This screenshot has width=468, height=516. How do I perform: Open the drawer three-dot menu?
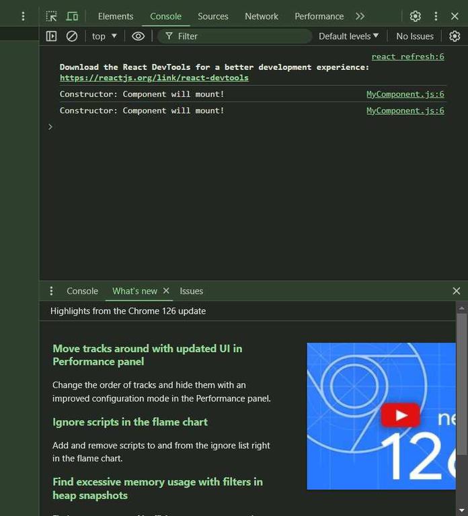[51, 290]
